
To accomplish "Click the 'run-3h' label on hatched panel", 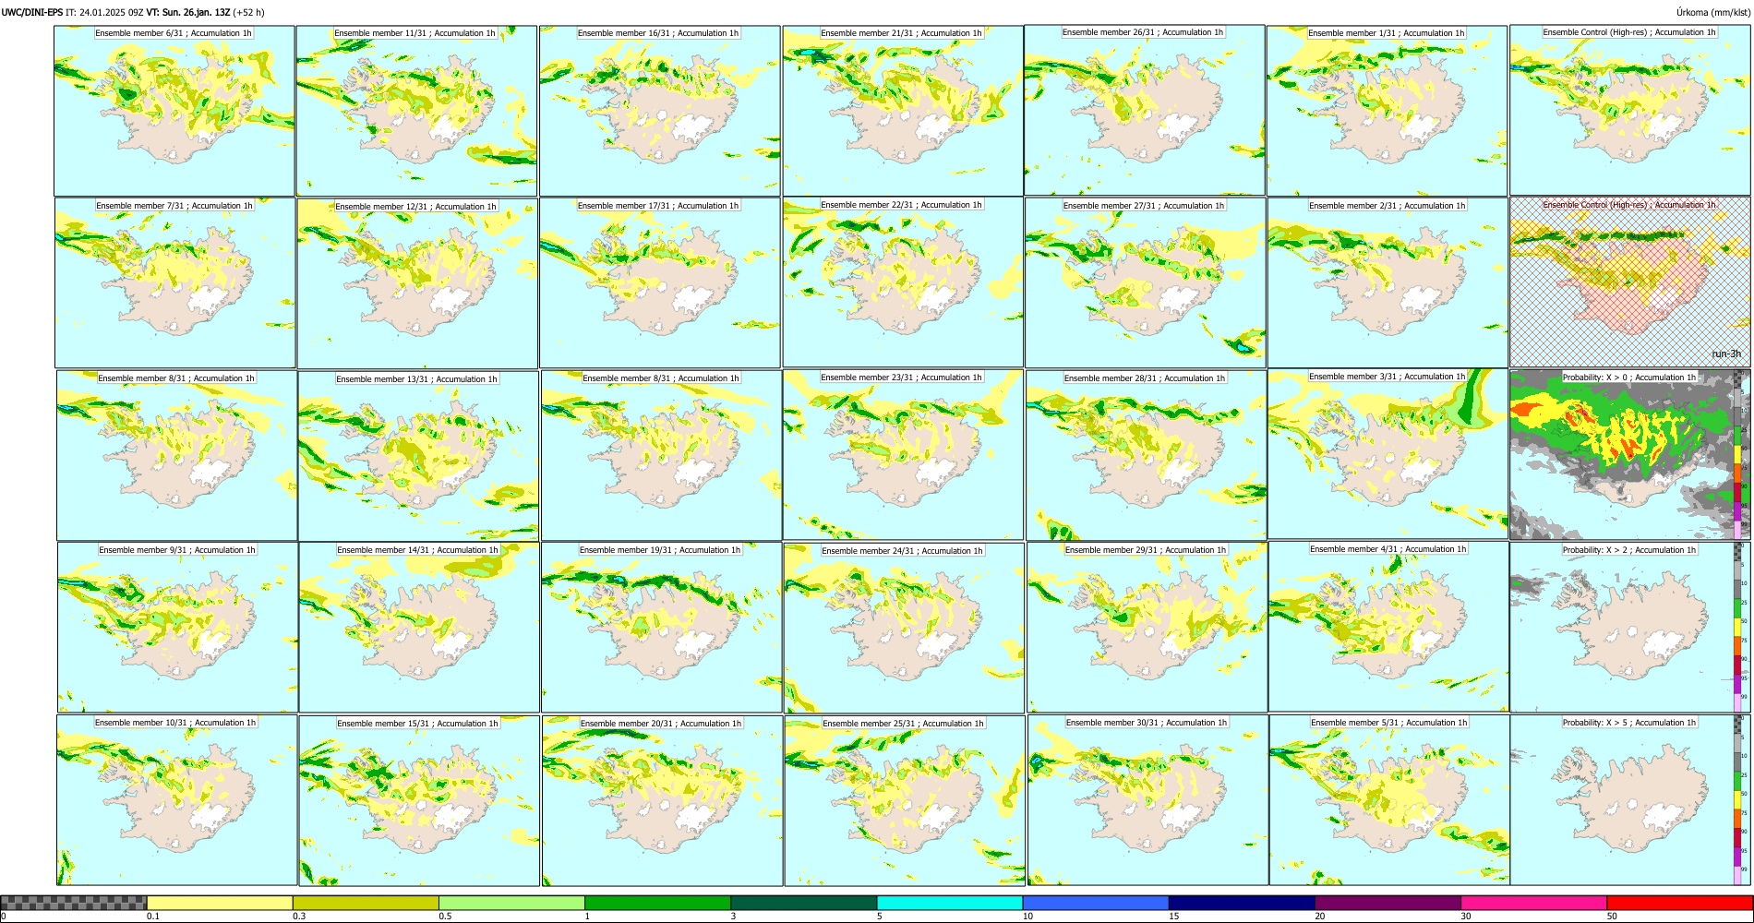I will 1726,354.
